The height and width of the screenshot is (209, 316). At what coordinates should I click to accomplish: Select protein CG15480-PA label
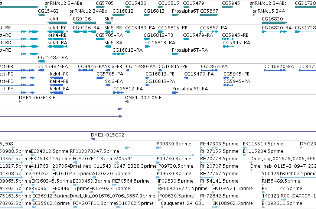141,66
